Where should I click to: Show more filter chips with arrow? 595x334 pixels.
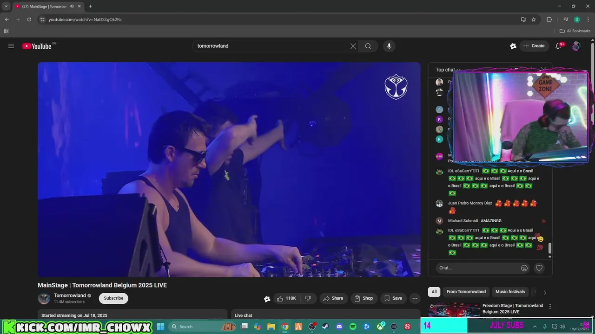pyautogui.click(x=545, y=292)
